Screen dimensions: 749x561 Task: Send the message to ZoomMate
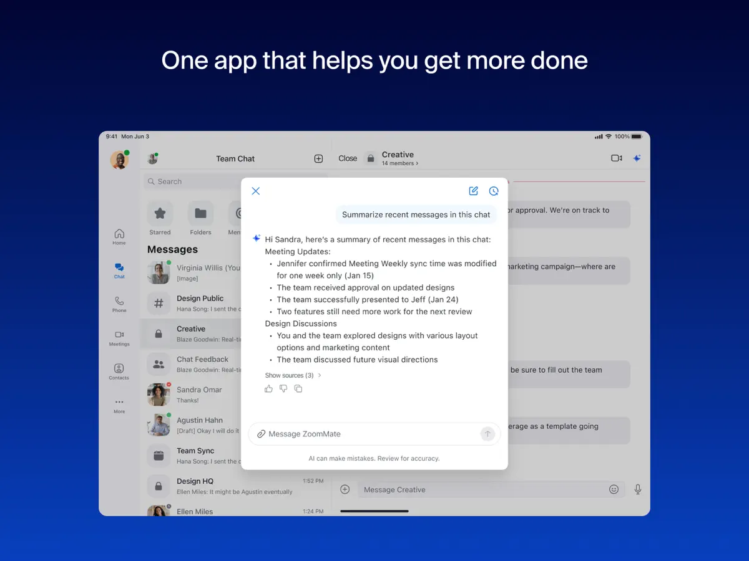[487, 434]
